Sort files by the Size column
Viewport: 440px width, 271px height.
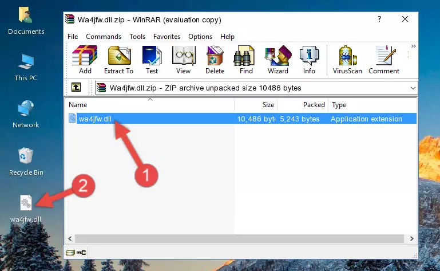click(x=256, y=105)
